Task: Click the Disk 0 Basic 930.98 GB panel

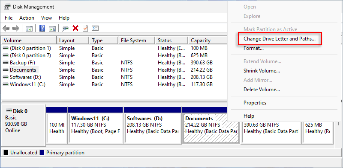Action: coord(23,125)
